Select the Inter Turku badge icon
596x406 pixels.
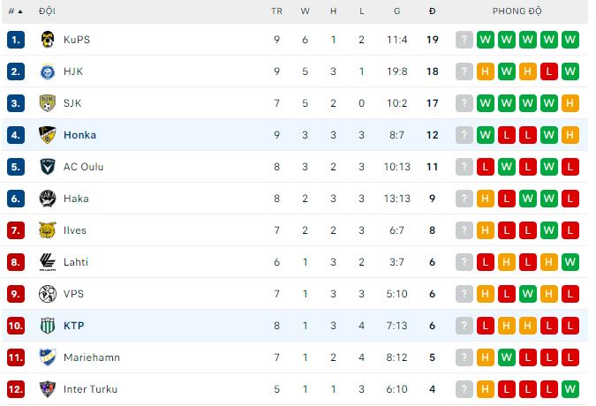(48, 389)
